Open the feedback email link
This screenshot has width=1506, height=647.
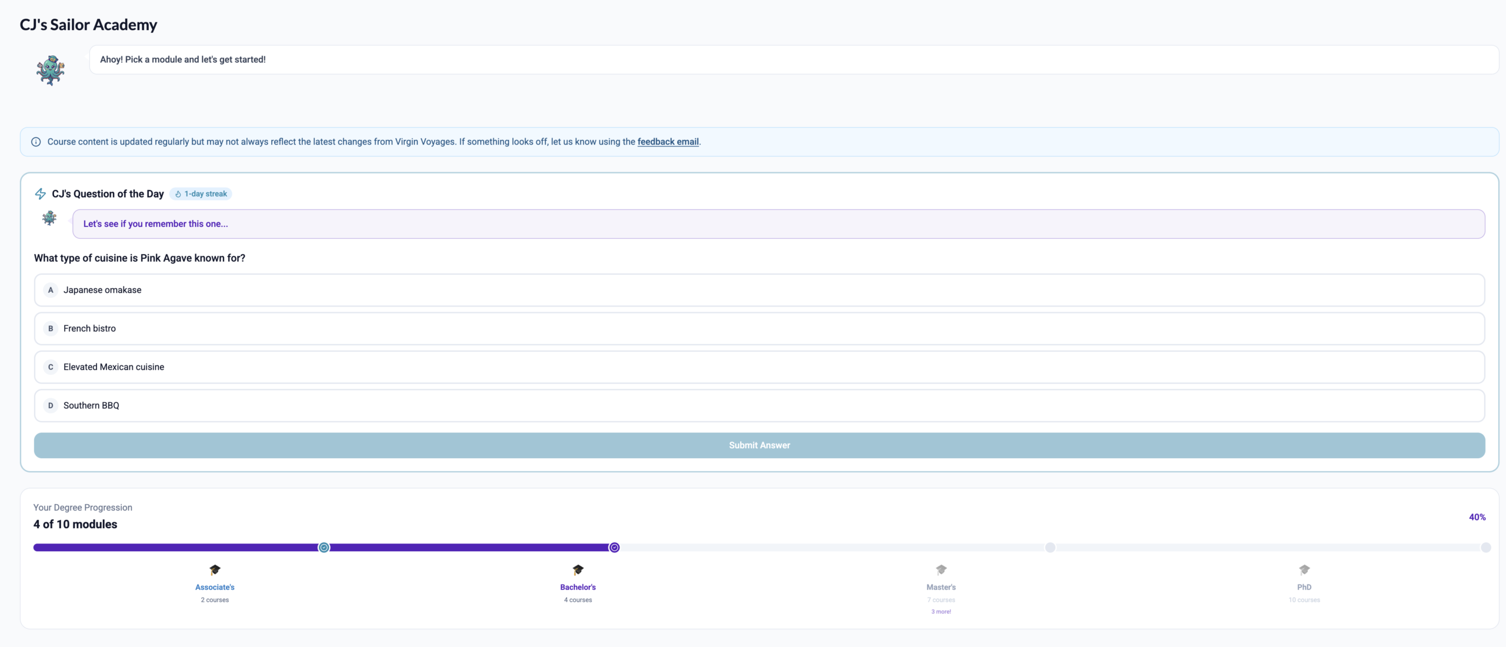[668, 142]
